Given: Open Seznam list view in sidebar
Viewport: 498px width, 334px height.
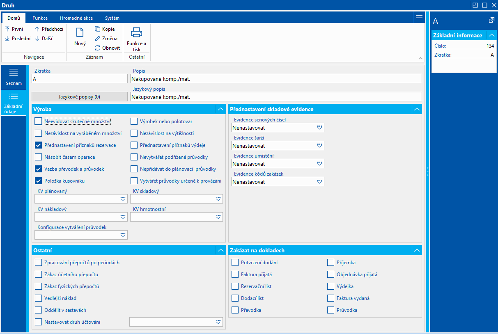Looking at the screenshot, I should tap(14, 78).
